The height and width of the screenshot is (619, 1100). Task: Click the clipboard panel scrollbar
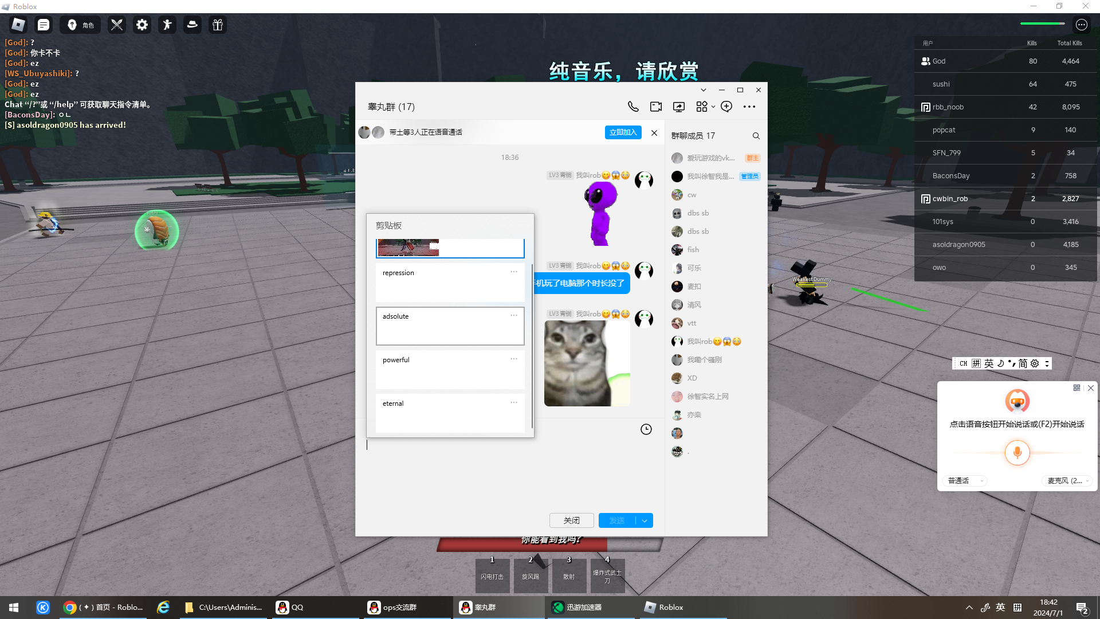click(532, 346)
